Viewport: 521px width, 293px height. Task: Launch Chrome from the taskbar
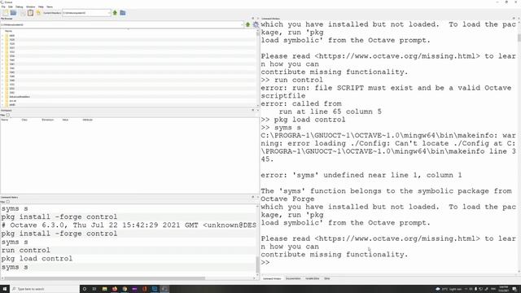pos(125,289)
